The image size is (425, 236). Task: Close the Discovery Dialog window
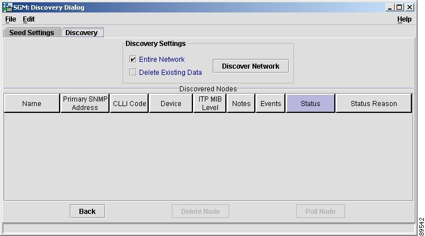tap(410, 7)
